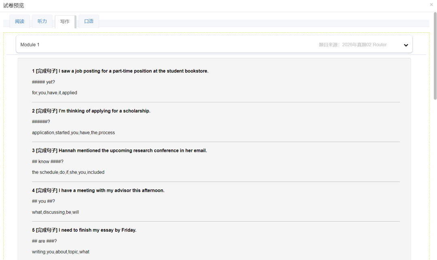Switch to the 阅读 tab

(x=20, y=21)
